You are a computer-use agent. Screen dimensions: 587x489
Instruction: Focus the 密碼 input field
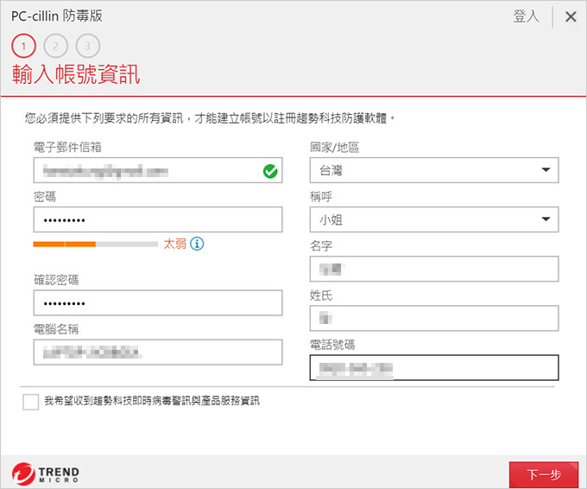pos(158,219)
